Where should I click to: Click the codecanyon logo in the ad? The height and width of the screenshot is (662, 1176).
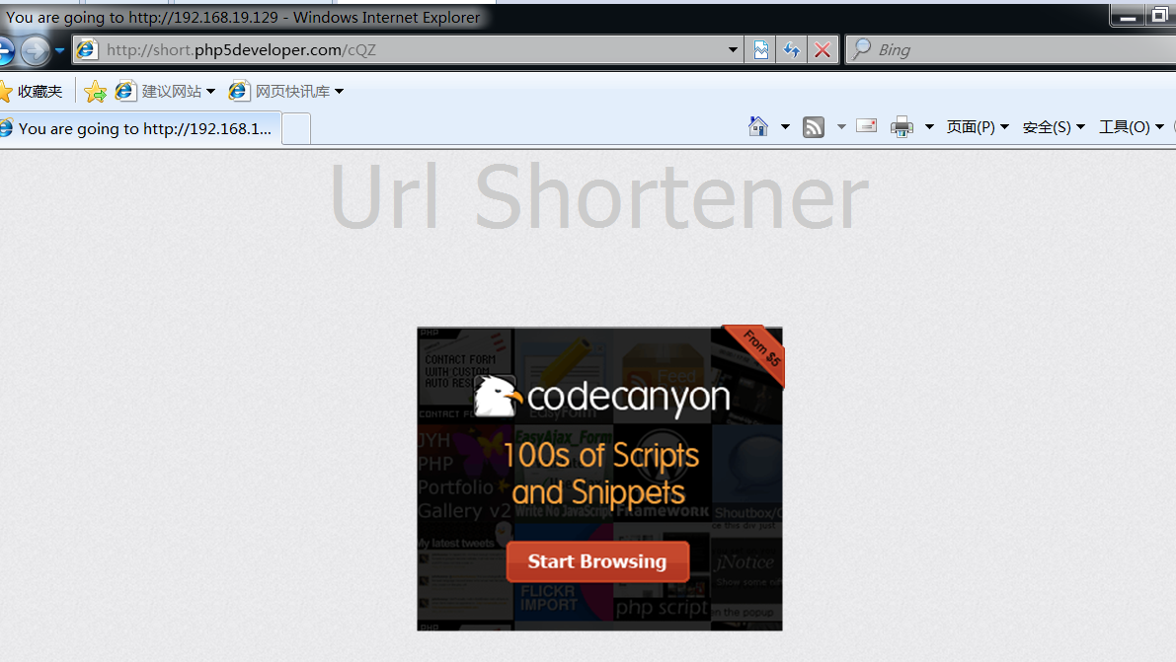603,397
